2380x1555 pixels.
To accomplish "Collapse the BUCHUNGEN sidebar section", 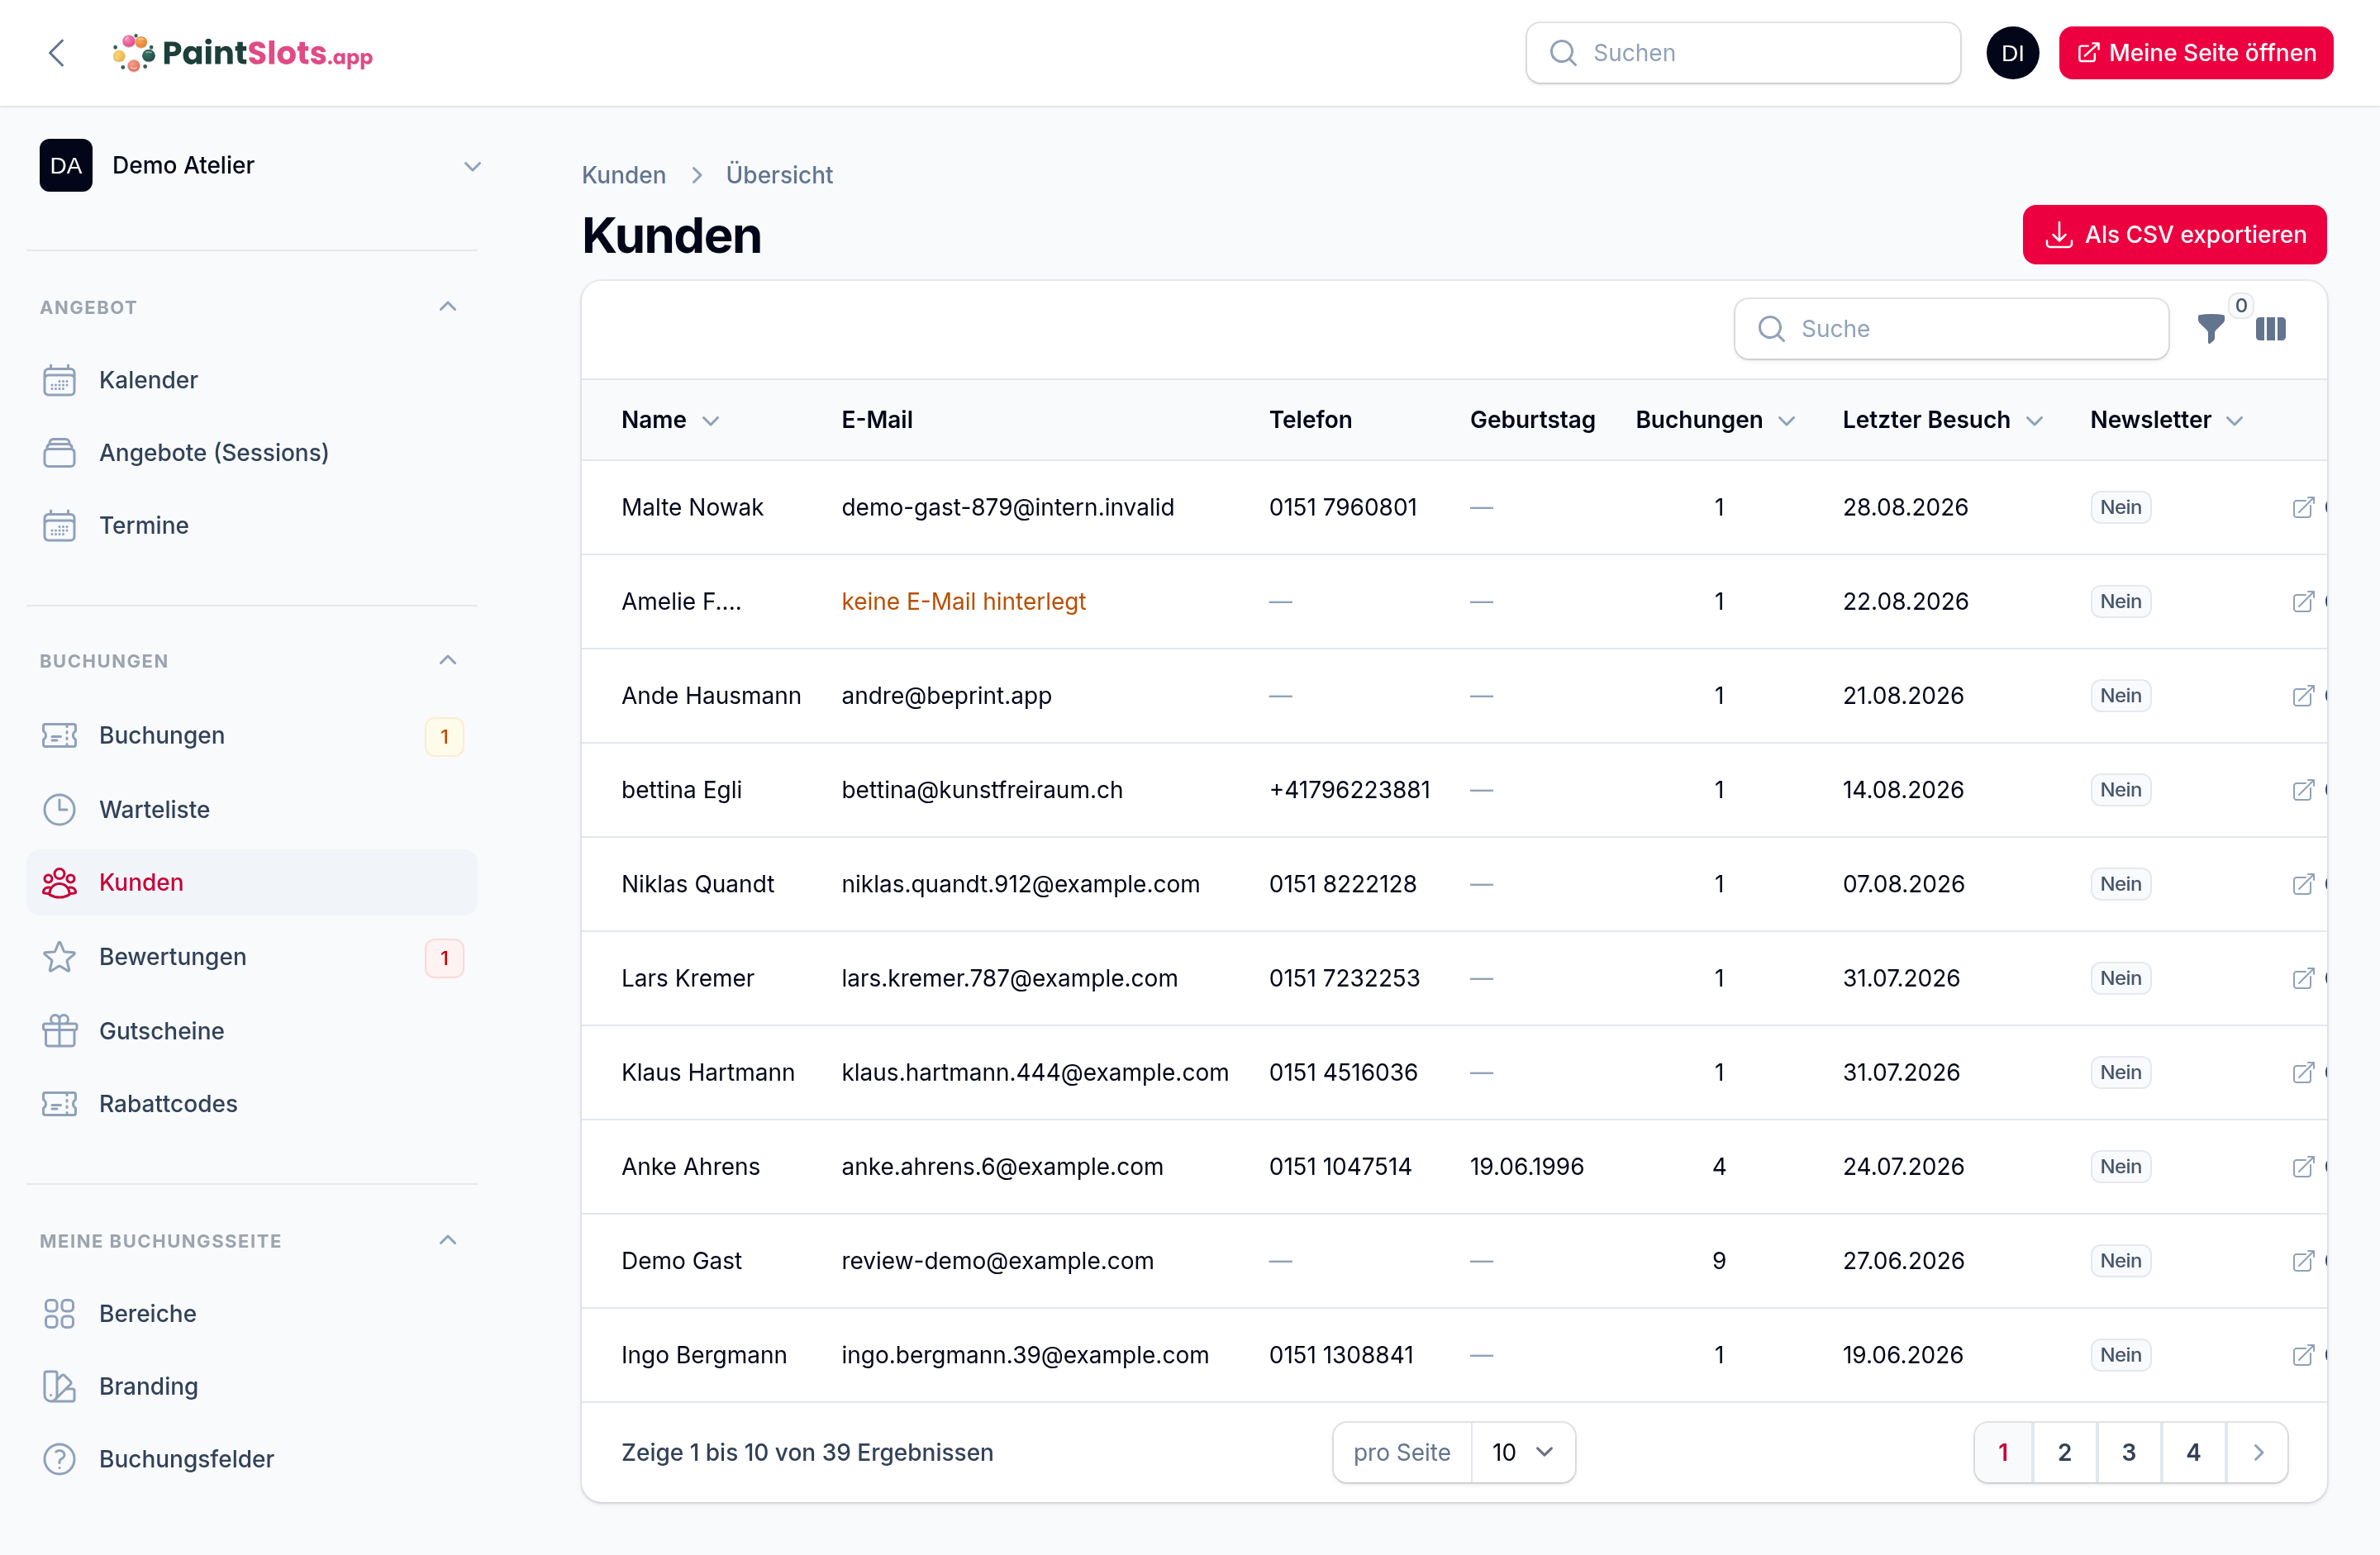I will pos(448,660).
